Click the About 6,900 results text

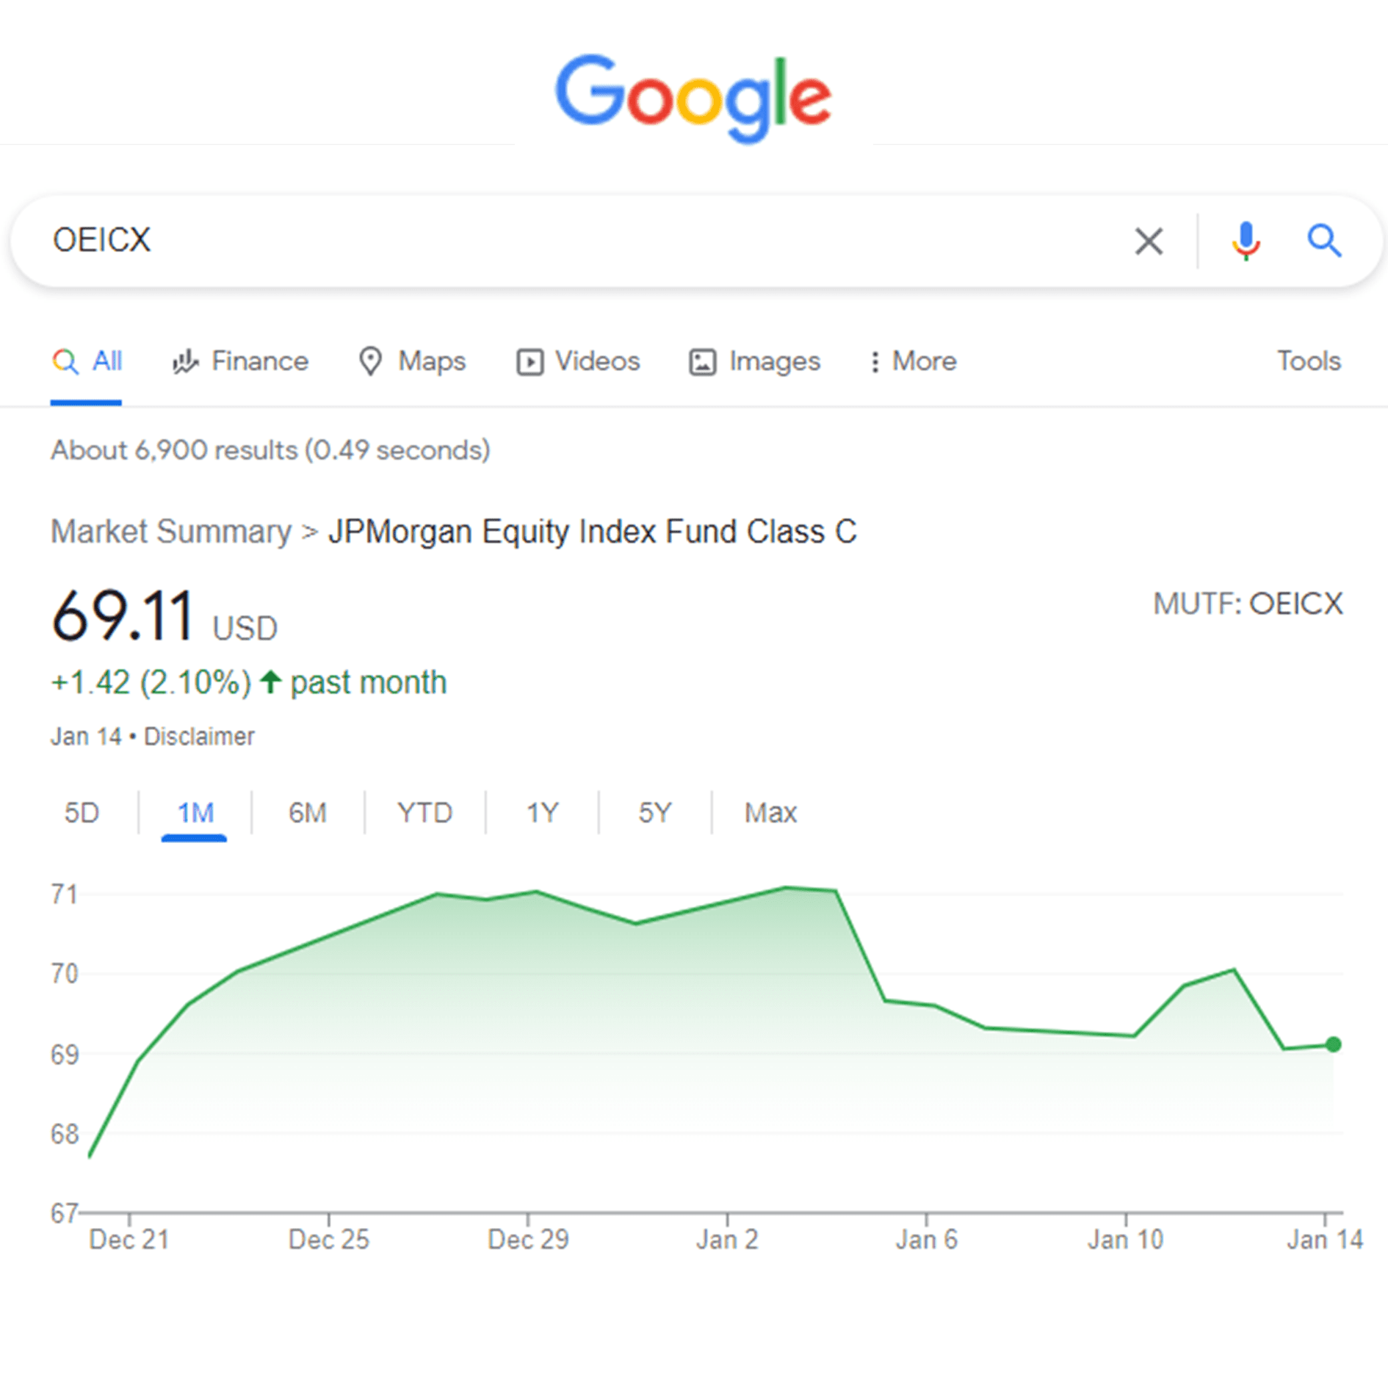coord(270,450)
